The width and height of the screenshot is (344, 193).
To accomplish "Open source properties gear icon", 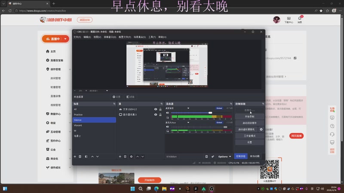I will 131,157.
